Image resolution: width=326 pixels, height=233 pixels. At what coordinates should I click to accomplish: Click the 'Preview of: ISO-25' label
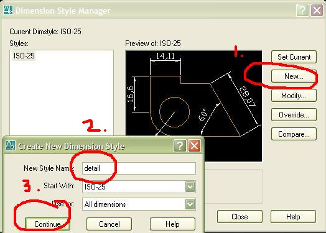(x=153, y=43)
